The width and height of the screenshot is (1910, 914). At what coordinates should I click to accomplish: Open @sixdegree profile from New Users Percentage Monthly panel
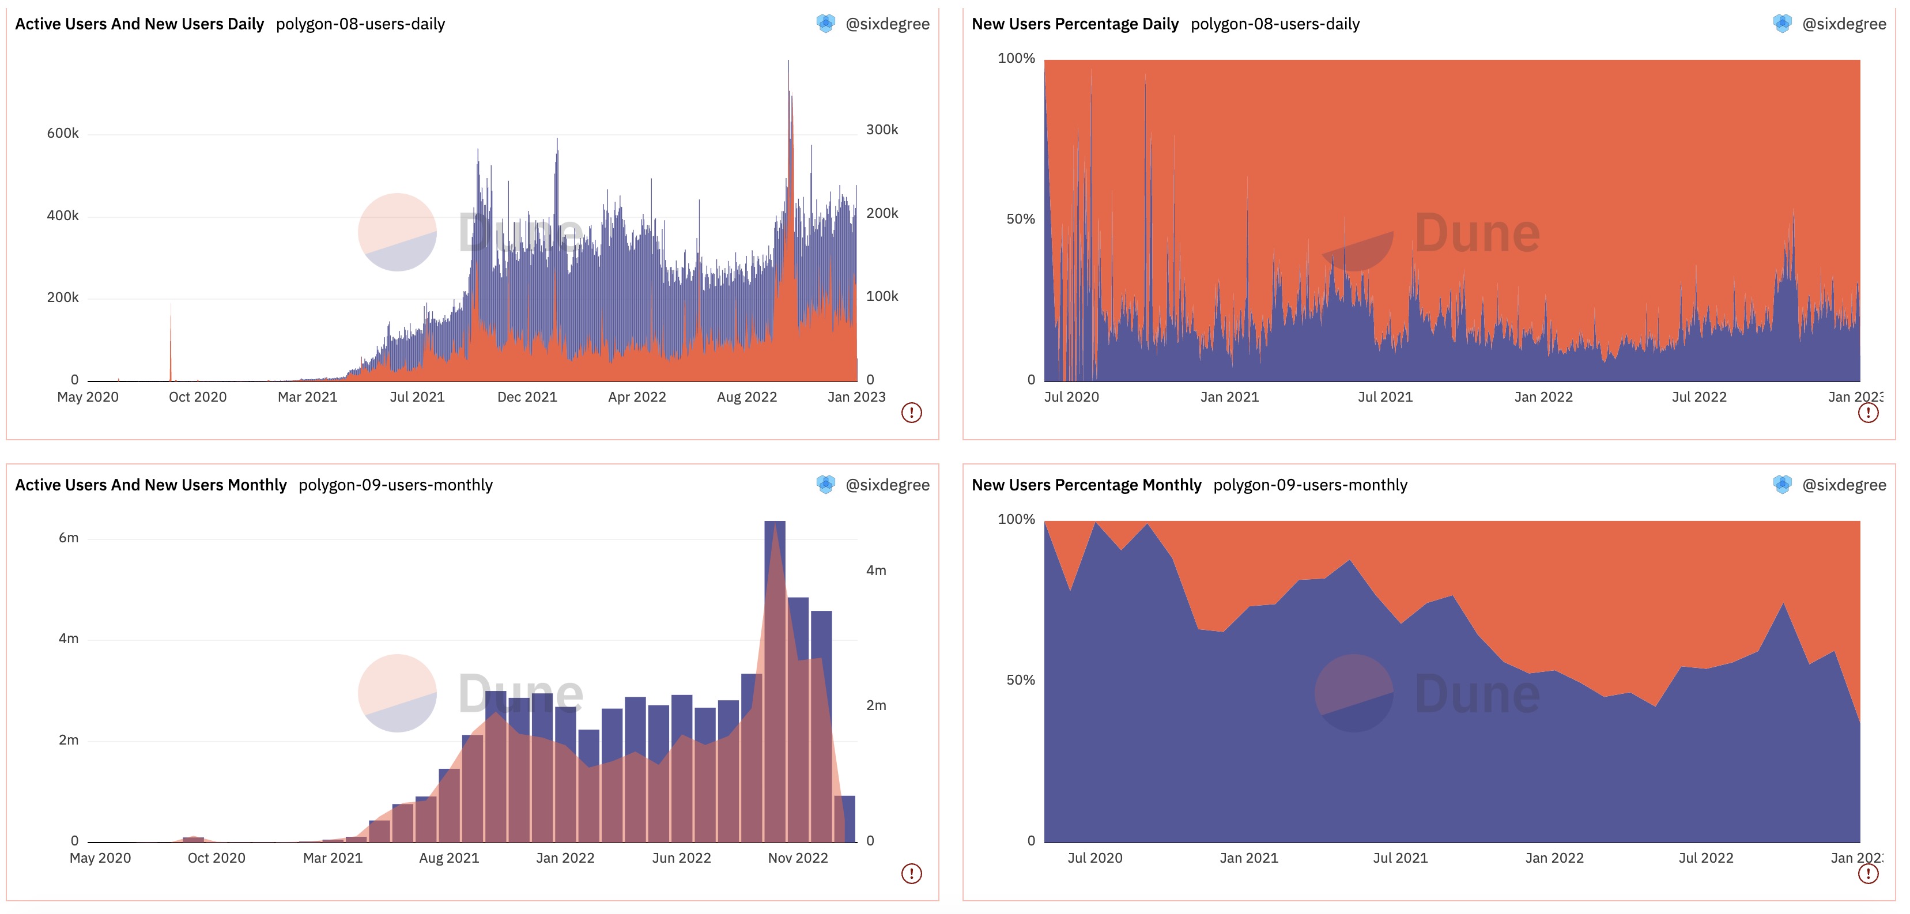click(1844, 485)
